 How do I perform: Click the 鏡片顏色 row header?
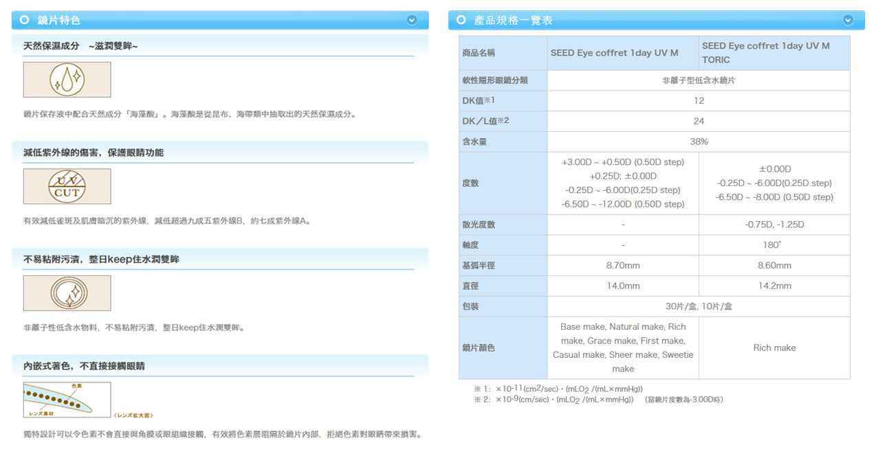pyautogui.click(x=503, y=348)
